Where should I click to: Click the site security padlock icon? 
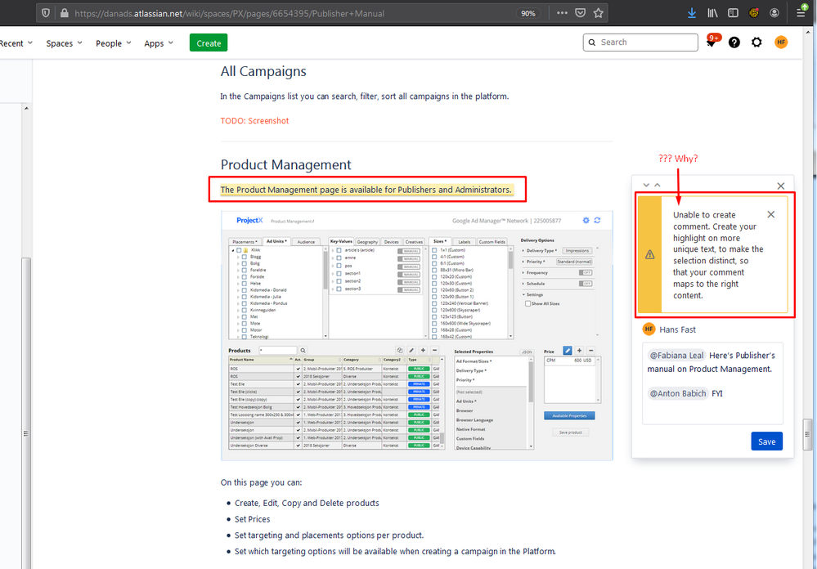coord(64,13)
